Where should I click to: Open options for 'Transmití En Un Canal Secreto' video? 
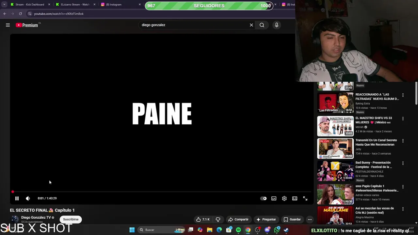(403, 141)
